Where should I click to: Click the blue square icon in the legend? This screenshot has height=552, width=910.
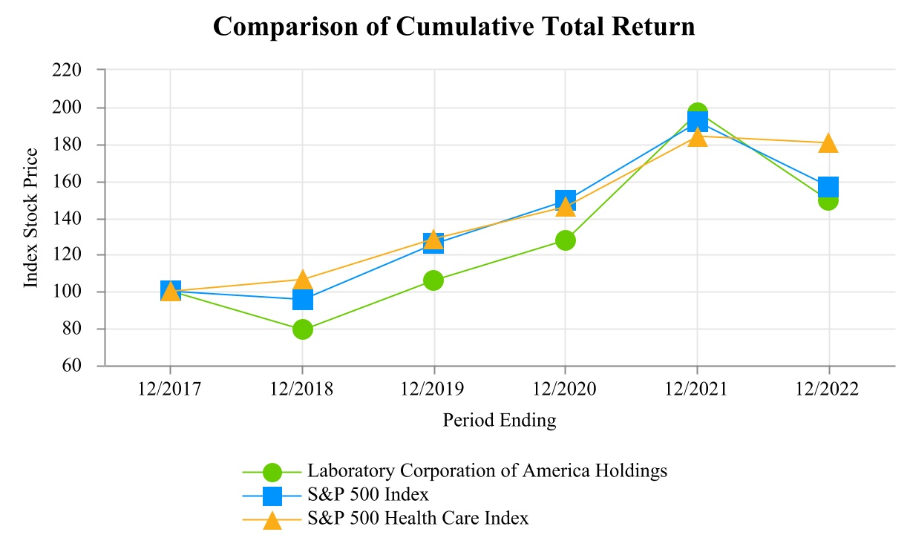tap(272, 495)
